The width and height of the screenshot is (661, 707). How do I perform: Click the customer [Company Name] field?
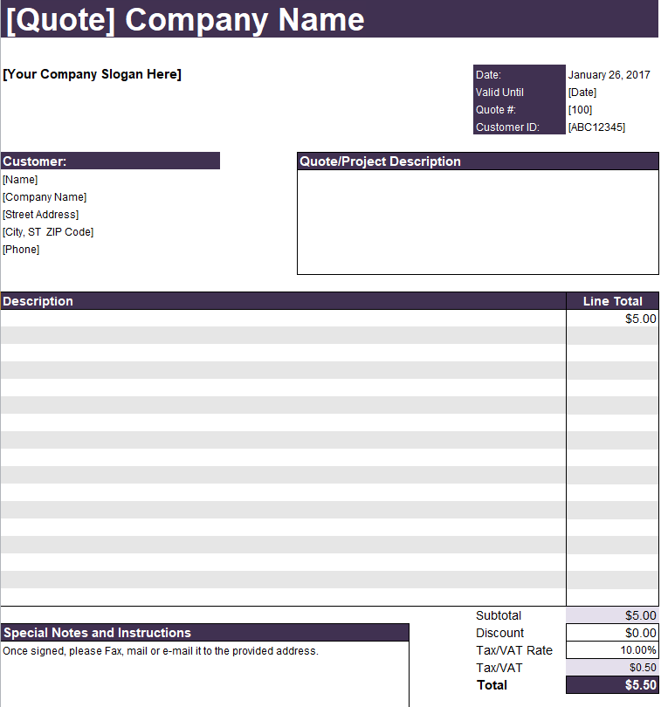pos(45,197)
